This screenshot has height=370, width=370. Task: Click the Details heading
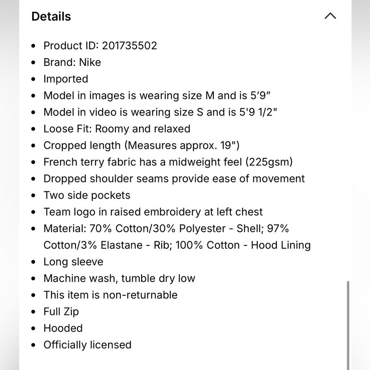51,16
